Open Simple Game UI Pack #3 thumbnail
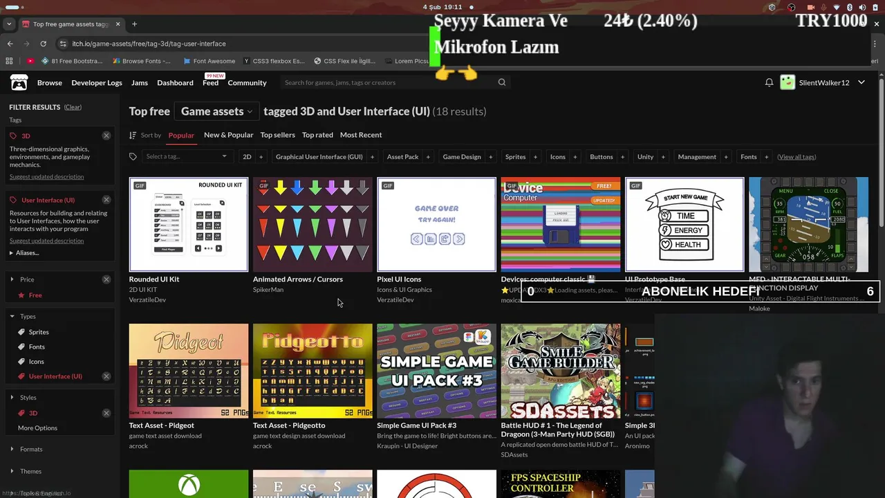885x498 pixels. tap(436, 371)
